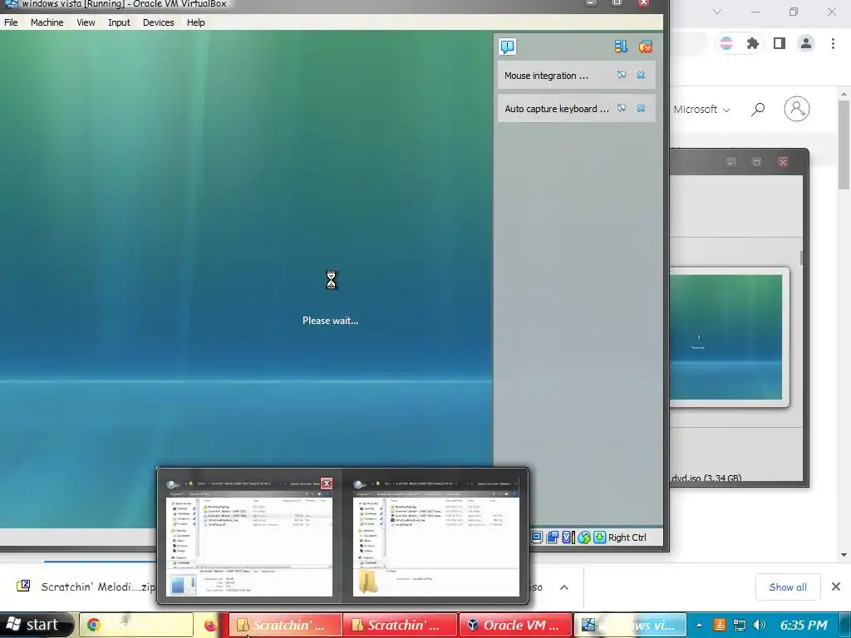Click the Microsoft account sign-in icon
Image resolution: width=851 pixels, height=638 pixels.
pos(797,109)
